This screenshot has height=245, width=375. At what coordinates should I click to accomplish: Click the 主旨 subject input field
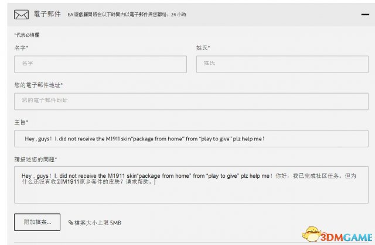tap(191, 139)
